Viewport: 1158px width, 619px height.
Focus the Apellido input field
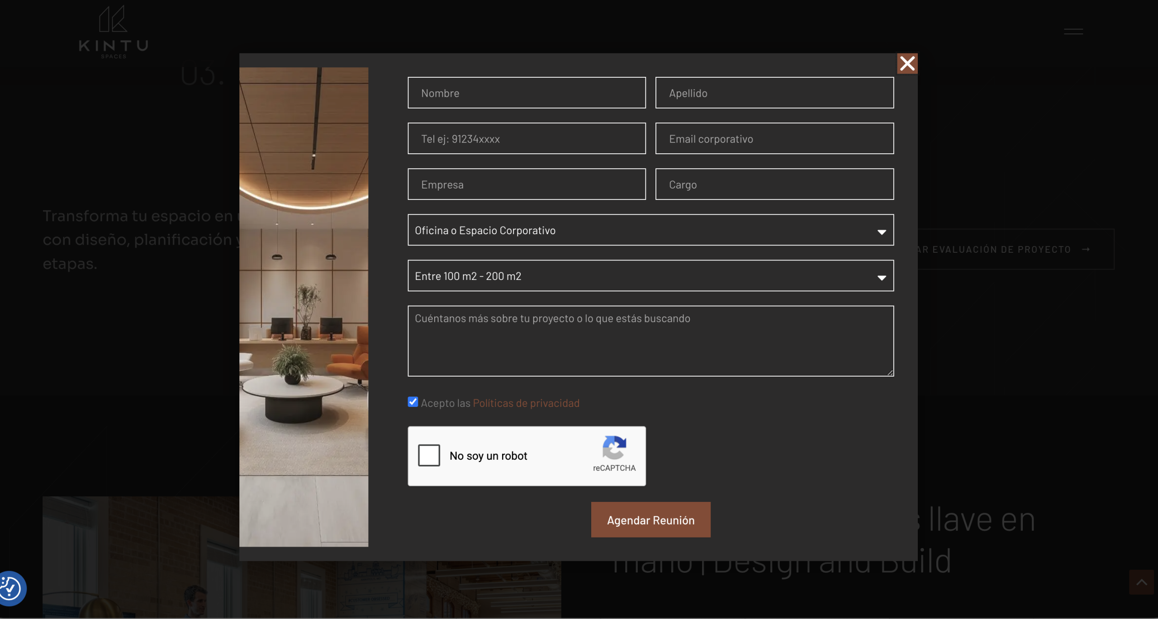click(x=774, y=93)
